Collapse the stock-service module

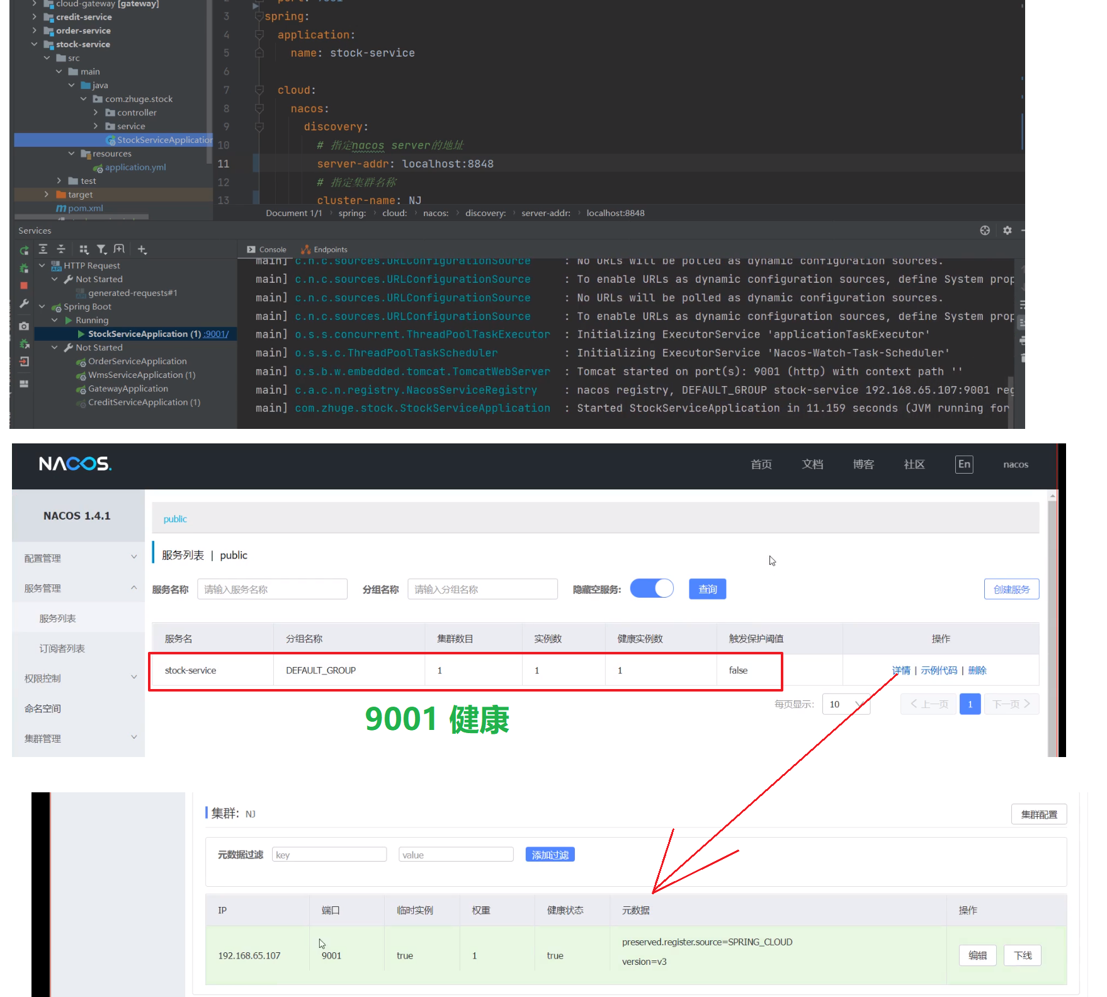34,44
